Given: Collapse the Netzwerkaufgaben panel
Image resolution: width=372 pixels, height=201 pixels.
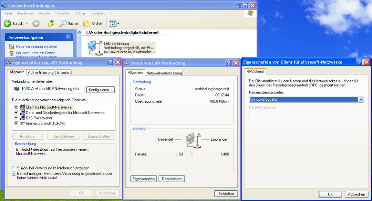Looking at the screenshot, I should [x=68, y=37].
